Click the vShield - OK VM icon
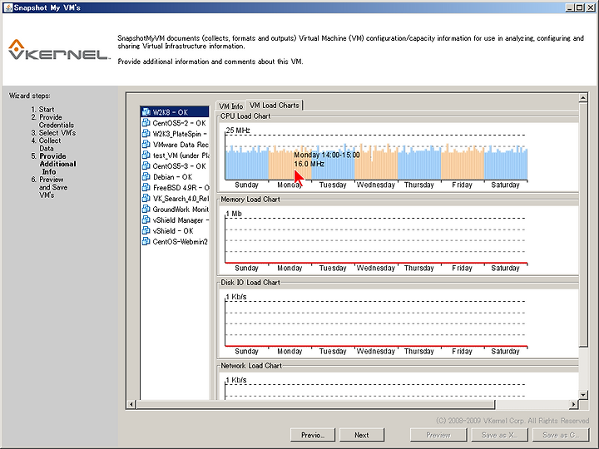 pyautogui.click(x=146, y=230)
